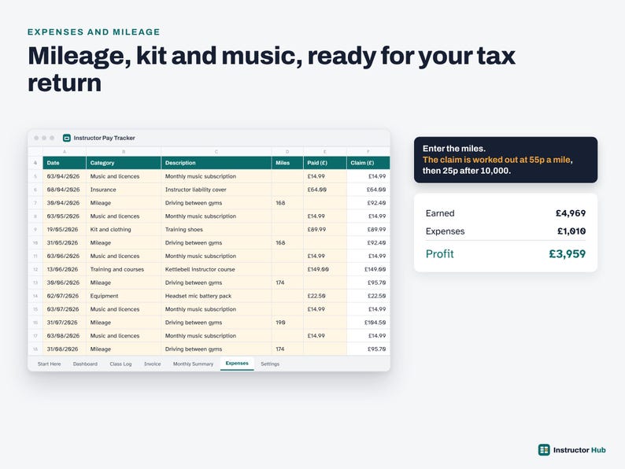
Task: Select column letter C header
Action: coord(216,151)
